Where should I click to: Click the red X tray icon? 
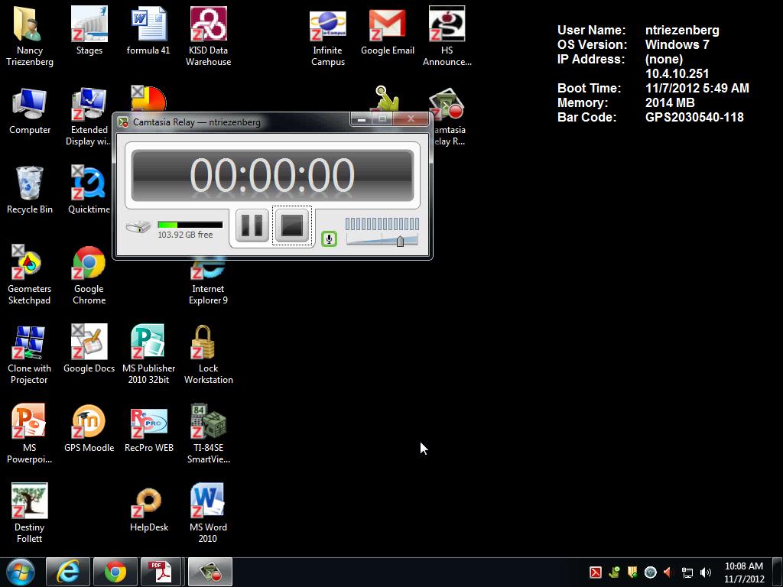click(x=595, y=572)
